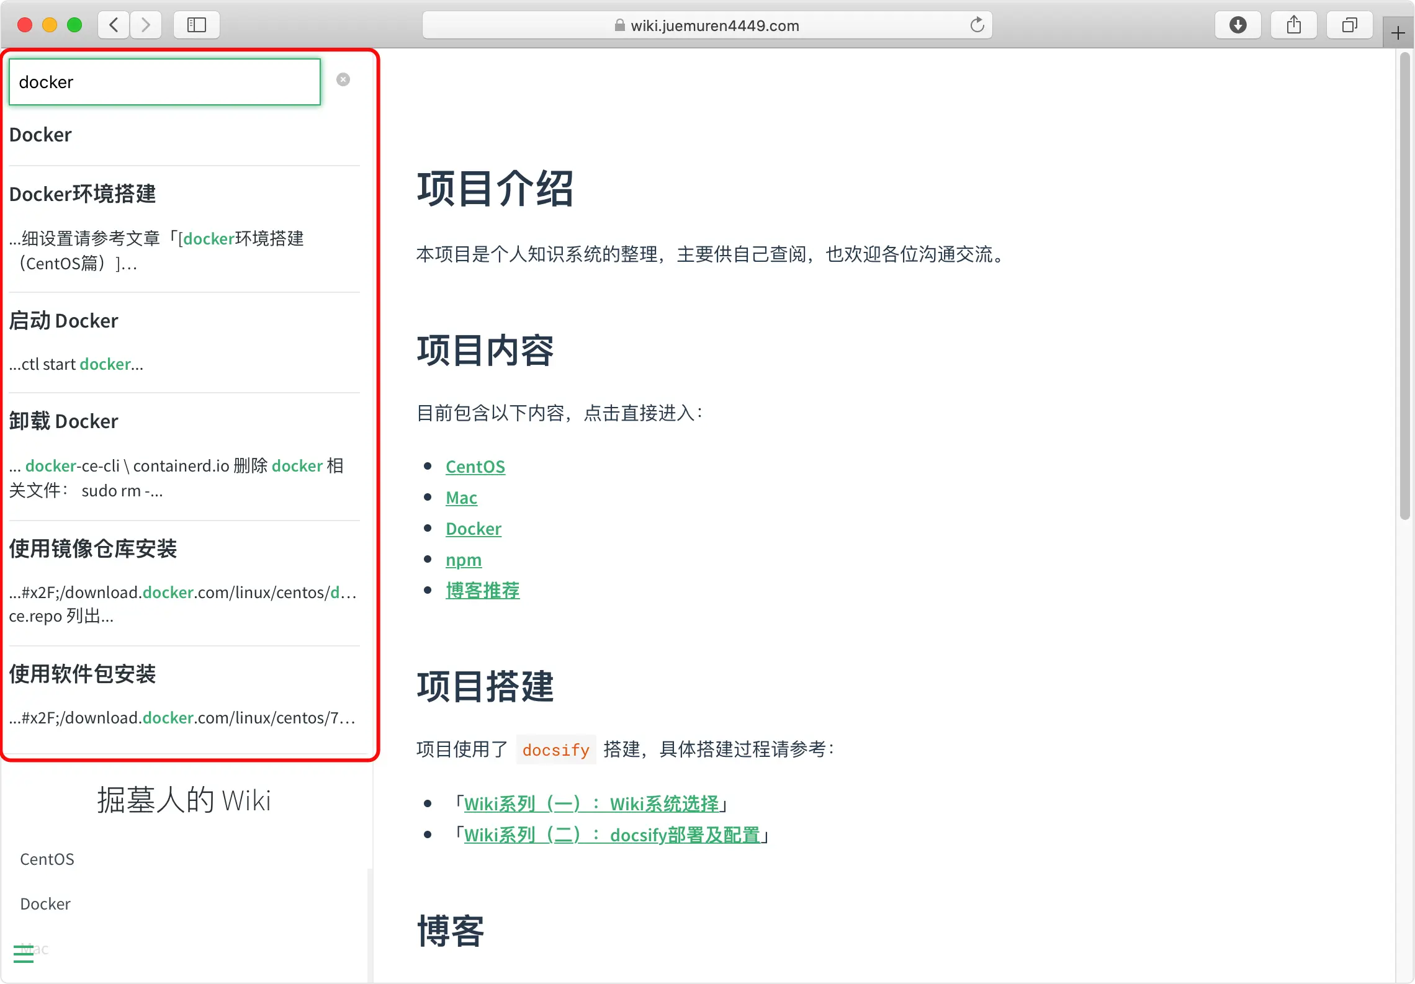Reload the page via the refresh icon

tap(977, 25)
